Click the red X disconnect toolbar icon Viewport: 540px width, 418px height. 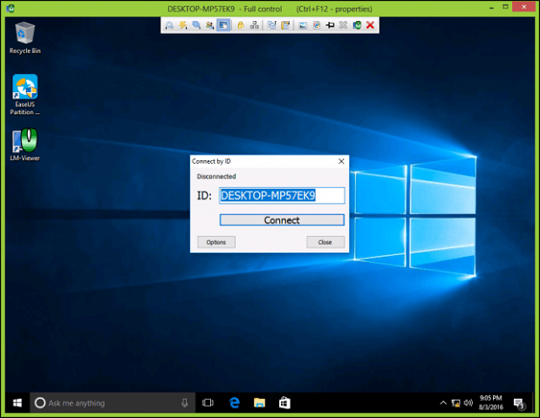370,25
